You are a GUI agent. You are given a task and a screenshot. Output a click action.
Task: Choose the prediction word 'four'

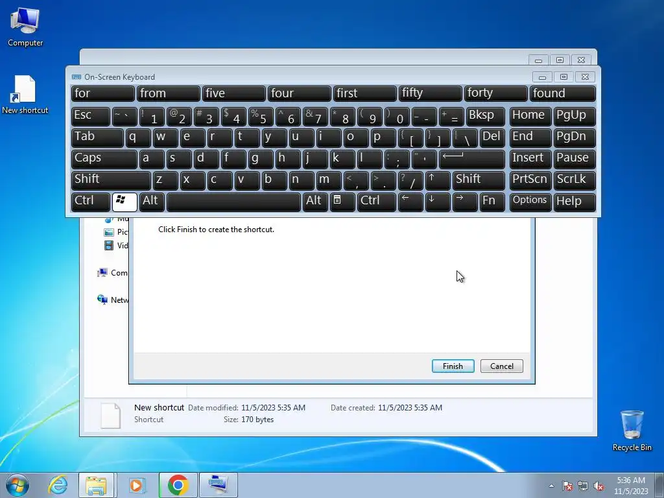point(300,93)
